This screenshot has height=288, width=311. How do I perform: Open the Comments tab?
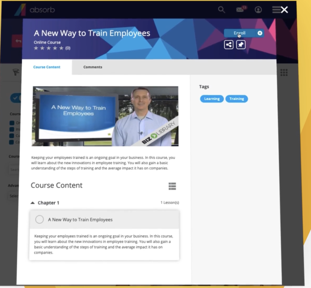[93, 67]
